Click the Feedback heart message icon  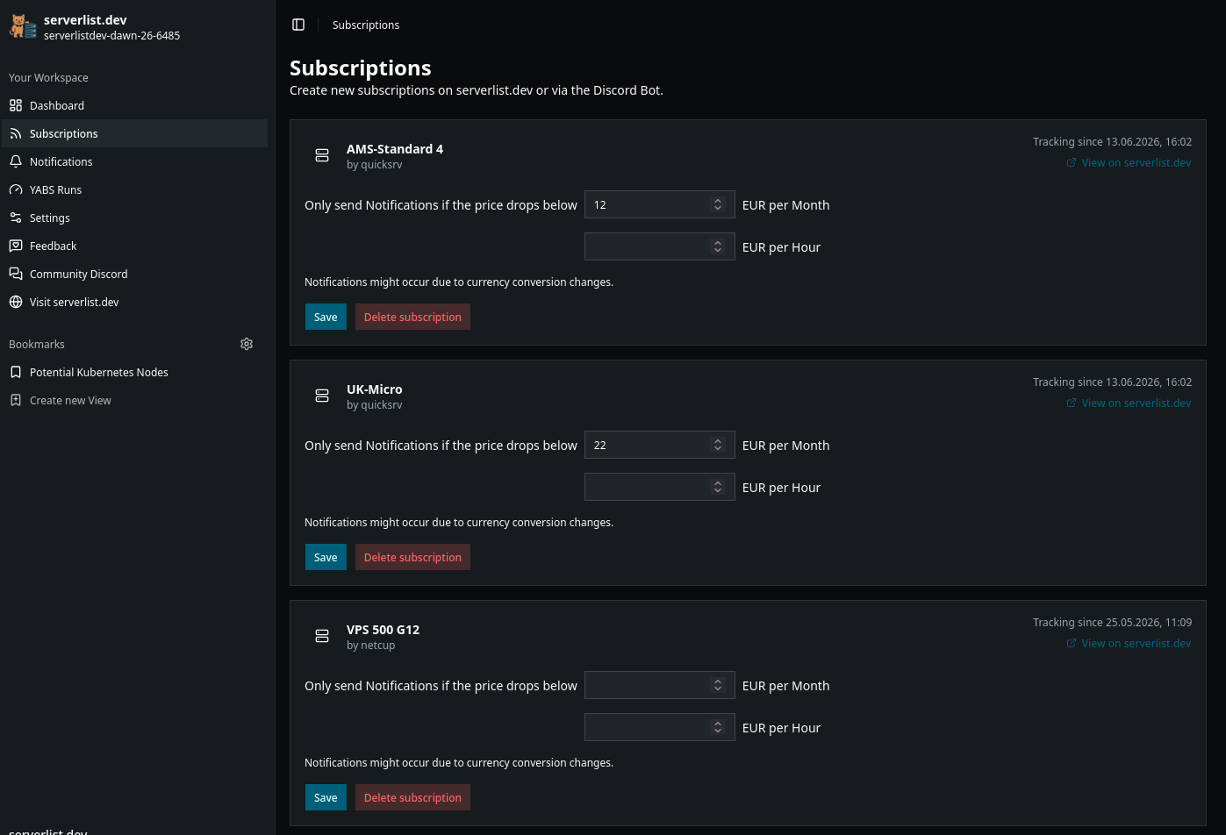tap(16, 246)
